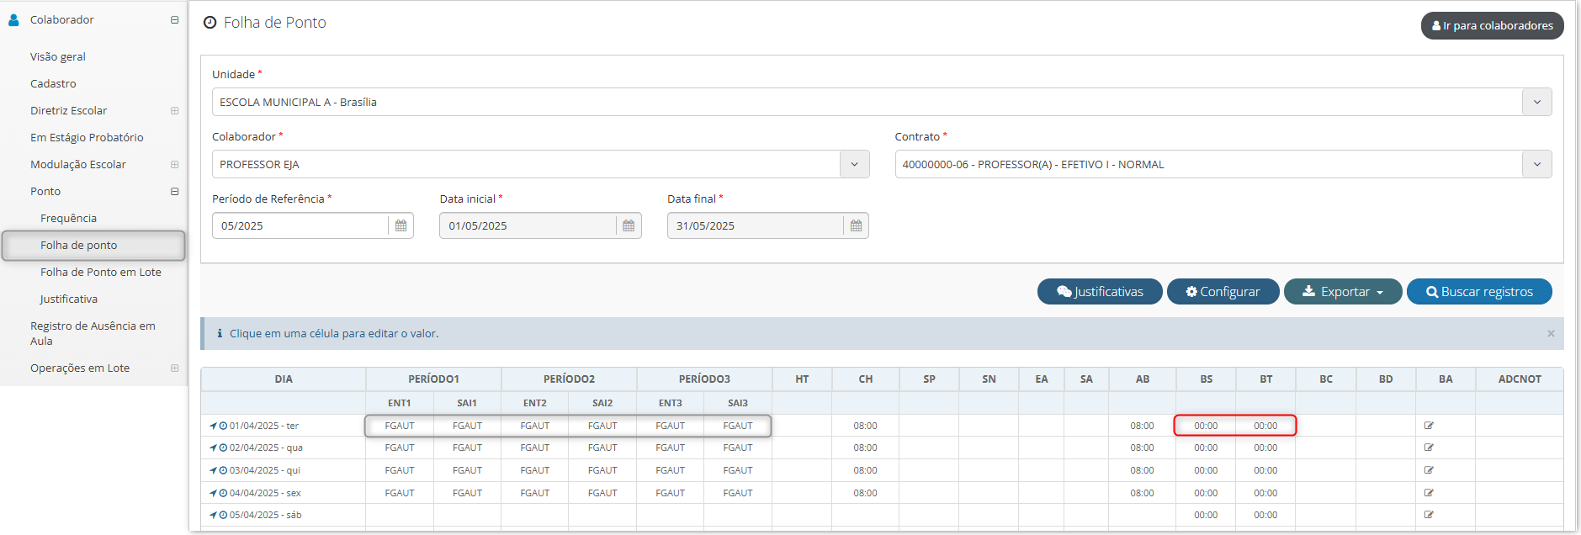Screen dimensions: 1581x535
Task: Expand the Diretriz Escolar submenu
Action: tap(174, 110)
